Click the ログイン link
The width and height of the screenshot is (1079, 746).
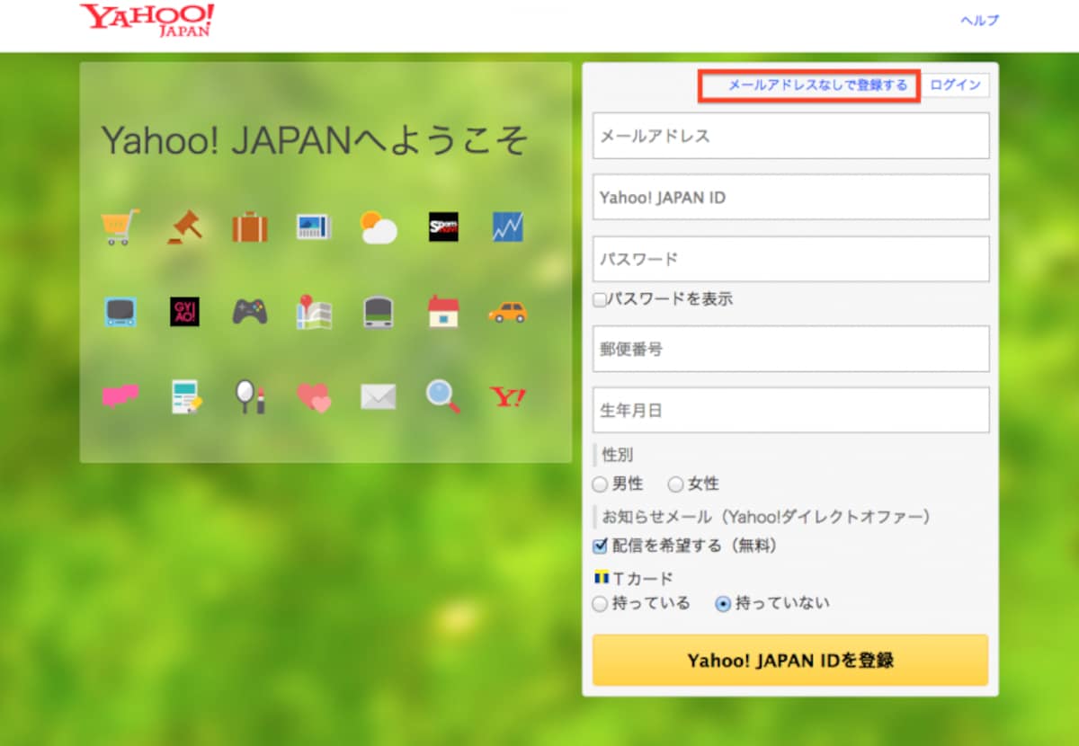[x=955, y=85]
